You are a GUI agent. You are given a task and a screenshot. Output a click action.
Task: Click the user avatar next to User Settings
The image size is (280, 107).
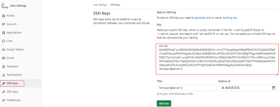(5, 6)
